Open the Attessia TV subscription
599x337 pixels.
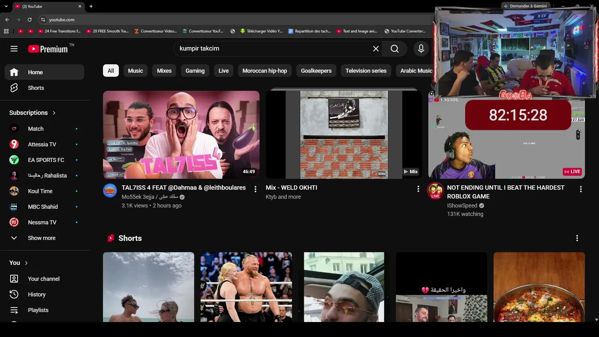point(44,144)
